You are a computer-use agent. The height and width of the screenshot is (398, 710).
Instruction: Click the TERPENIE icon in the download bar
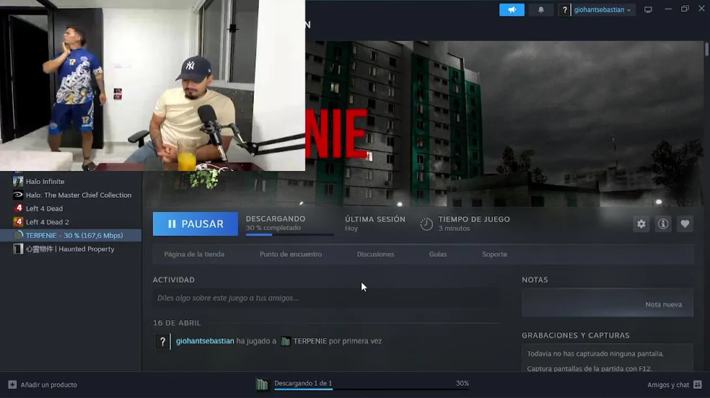pos(262,384)
